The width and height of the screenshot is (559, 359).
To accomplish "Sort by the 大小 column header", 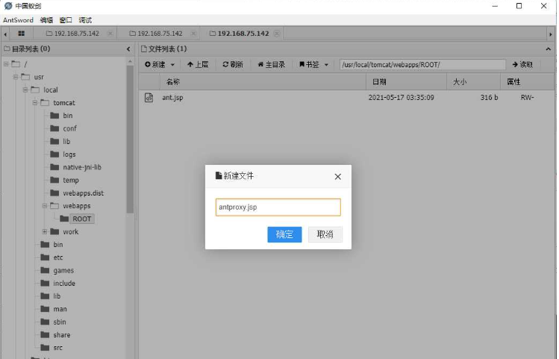I will click(473, 81).
